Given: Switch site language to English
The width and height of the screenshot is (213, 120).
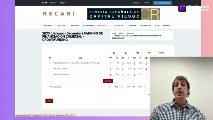Looking at the screenshot, I should click(63, 3).
